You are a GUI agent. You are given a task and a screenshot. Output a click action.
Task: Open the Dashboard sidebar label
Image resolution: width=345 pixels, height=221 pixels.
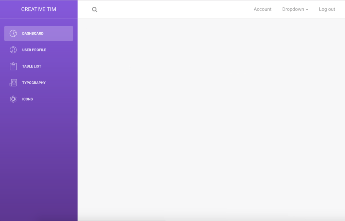point(33,34)
